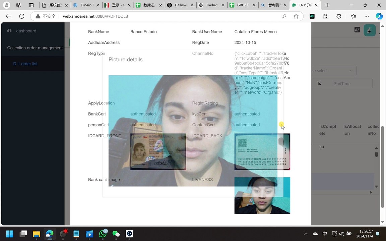386x241 pixels.
Task: Select the BankUserName value Catalina Flores Menco
Action: [256, 32]
